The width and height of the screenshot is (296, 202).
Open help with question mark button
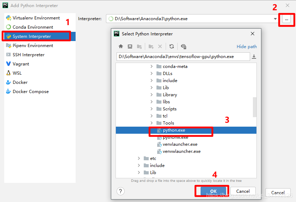(x=120, y=191)
